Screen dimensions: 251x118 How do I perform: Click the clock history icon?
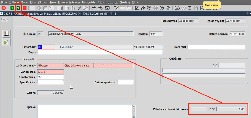coord(183,8)
